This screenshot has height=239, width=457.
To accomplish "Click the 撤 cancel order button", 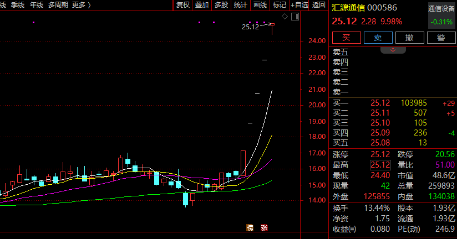I will coord(409,38).
